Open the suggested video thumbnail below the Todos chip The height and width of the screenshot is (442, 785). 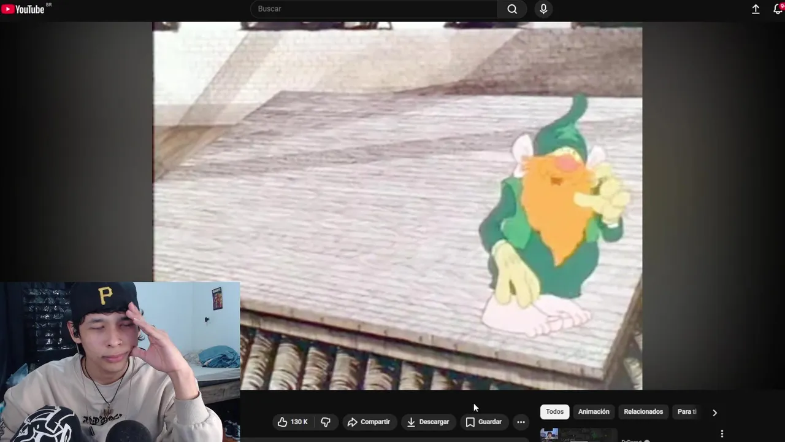(x=578, y=435)
